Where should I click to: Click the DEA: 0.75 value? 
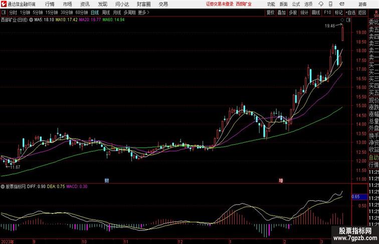[56, 186]
